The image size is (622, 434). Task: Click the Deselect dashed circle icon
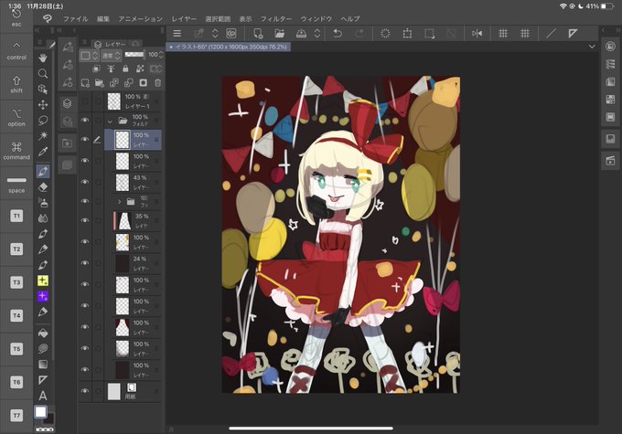pyautogui.click(x=385, y=34)
